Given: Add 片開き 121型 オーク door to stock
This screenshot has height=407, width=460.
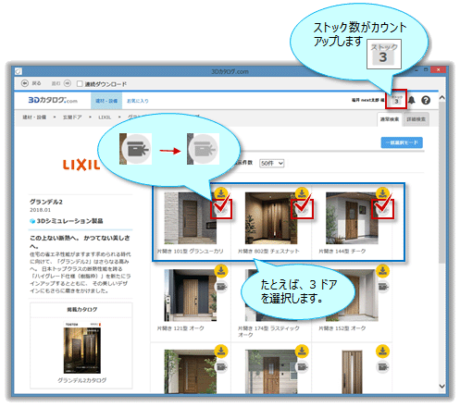Looking at the screenshot, I should [221, 287].
